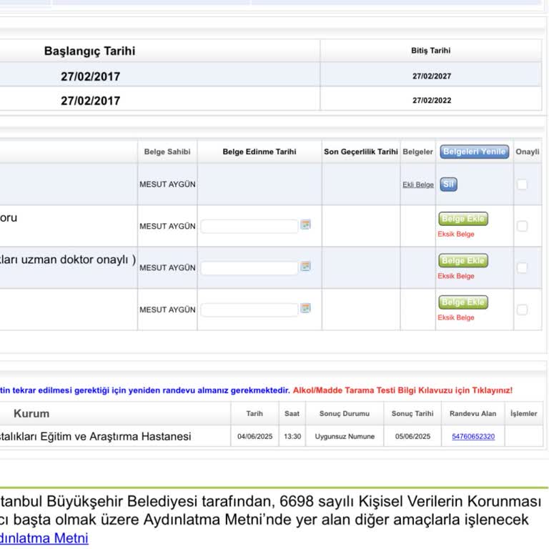Select the Eğitim ve Araştırma Hastanesi cell

[96, 436]
